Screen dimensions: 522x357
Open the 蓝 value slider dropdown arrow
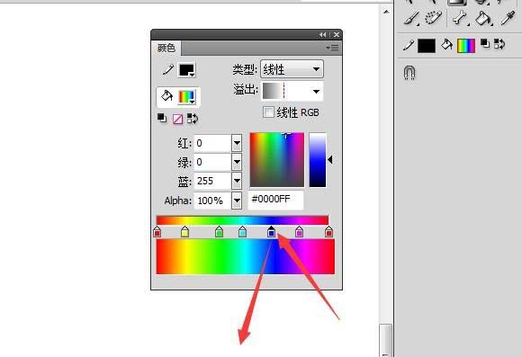point(237,181)
